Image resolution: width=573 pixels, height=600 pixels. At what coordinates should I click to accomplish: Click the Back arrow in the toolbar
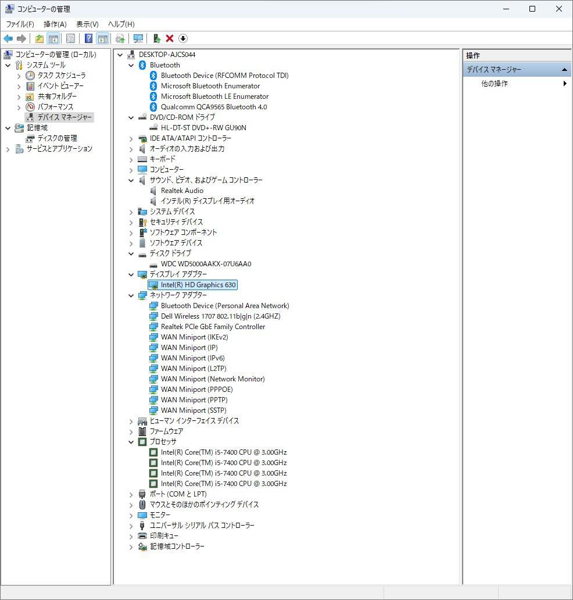coord(8,38)
